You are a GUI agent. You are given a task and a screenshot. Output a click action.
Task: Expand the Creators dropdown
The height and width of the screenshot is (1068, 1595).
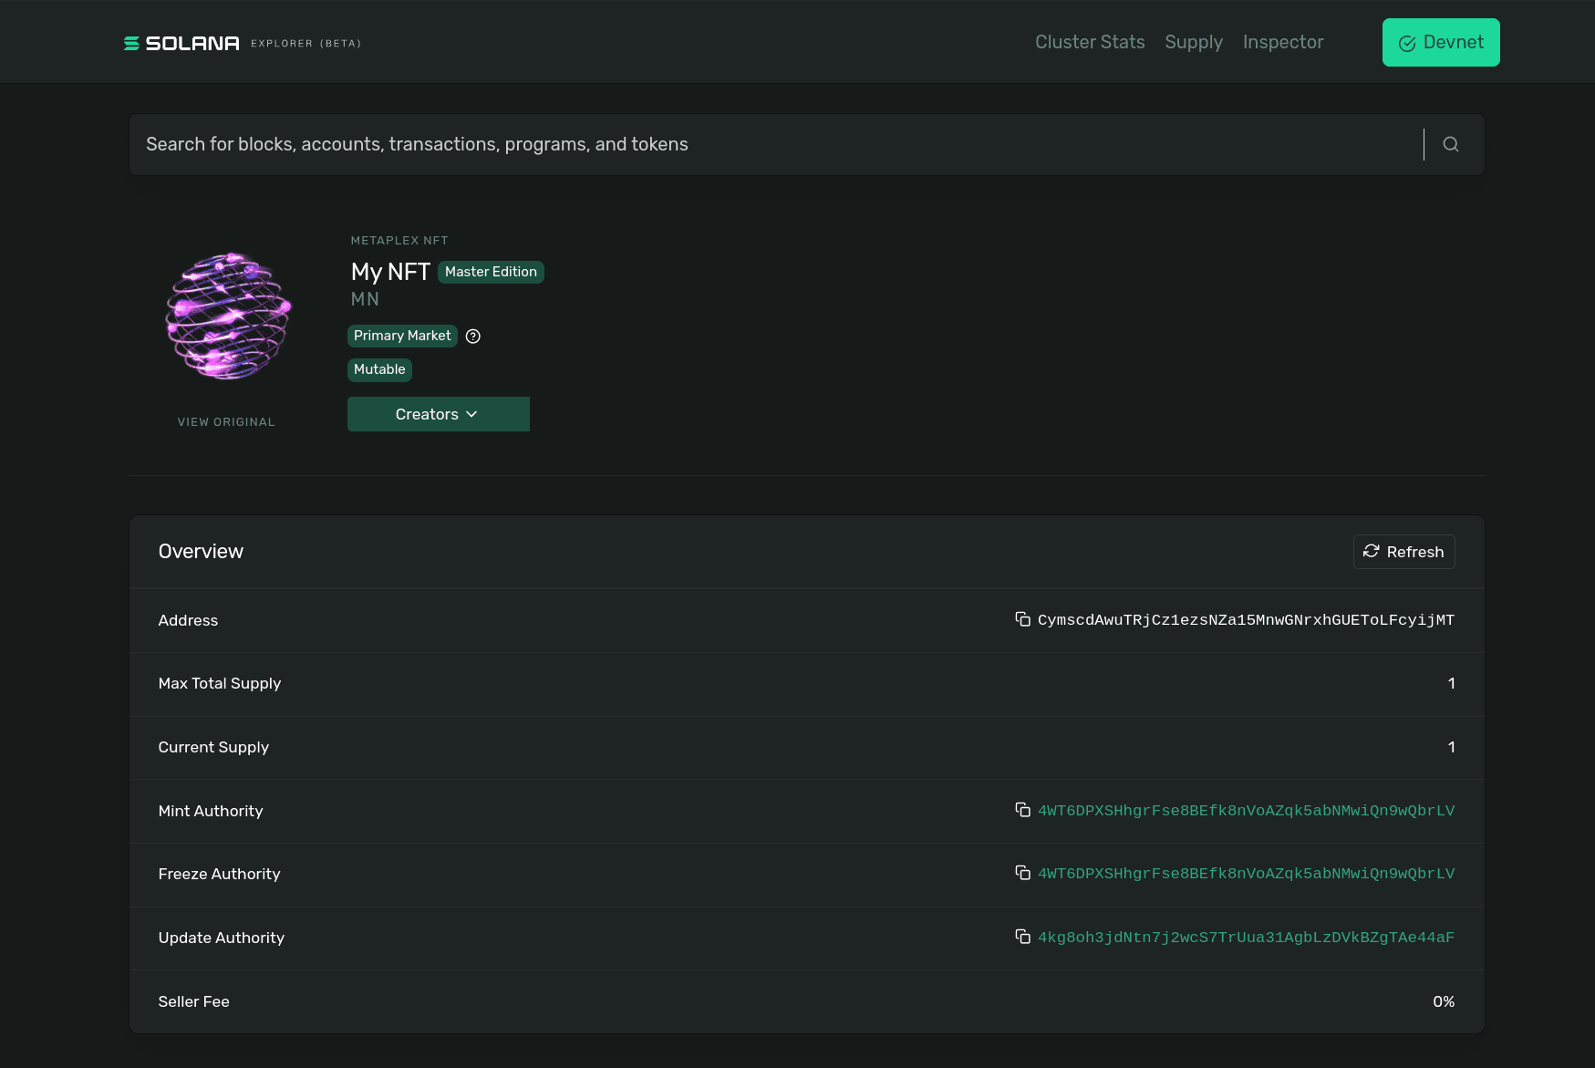pyautogui.click(x=438, y=413)
